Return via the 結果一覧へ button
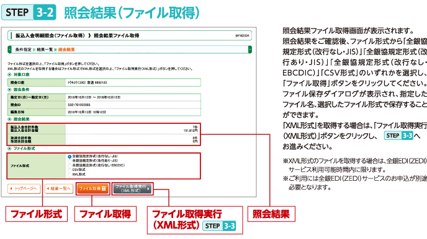Image resolution: width=427 pixels, height=239 pixels. coord(59,188)
